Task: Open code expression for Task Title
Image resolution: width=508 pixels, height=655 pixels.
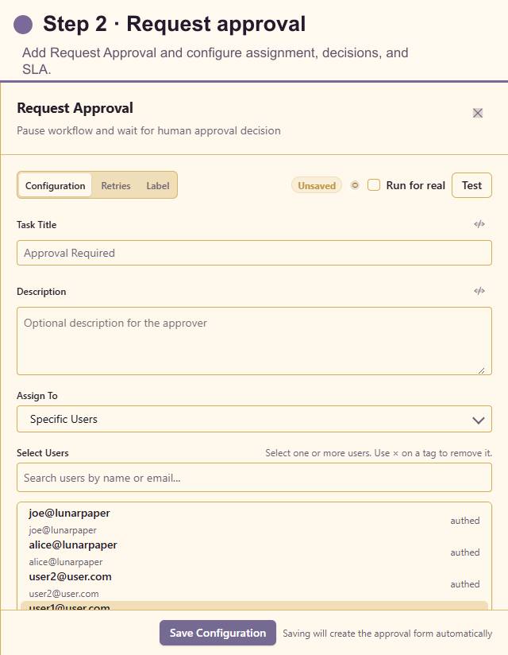Action: (479, 224)
